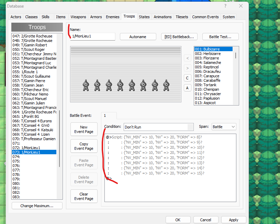The height and width of the screenshot is (224, 280).
Task: Open the Armors tab
Action: pyautogui.click(x=96, y=17)
